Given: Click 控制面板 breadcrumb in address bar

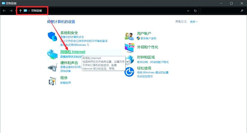Looking at the screenshot, I should [37, 11].
